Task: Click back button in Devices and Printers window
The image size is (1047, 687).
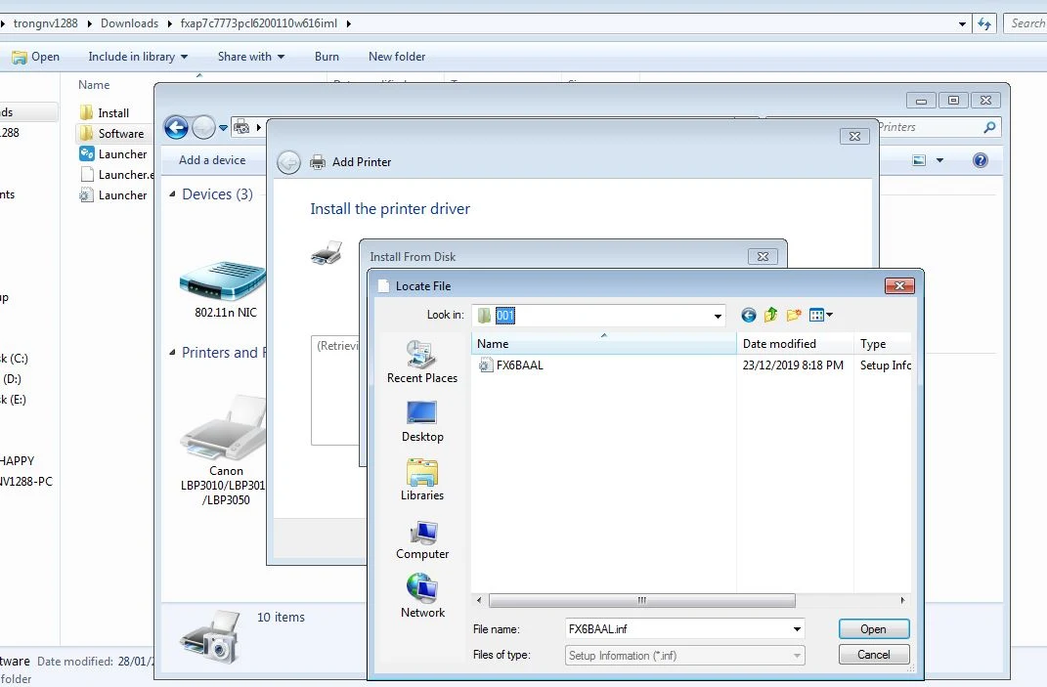Action: (x=176, y=127)
